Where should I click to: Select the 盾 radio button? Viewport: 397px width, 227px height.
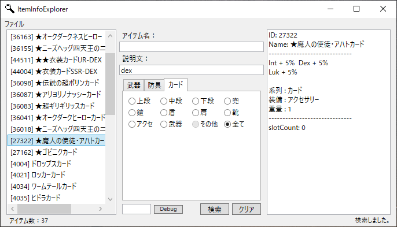(168, 113)
